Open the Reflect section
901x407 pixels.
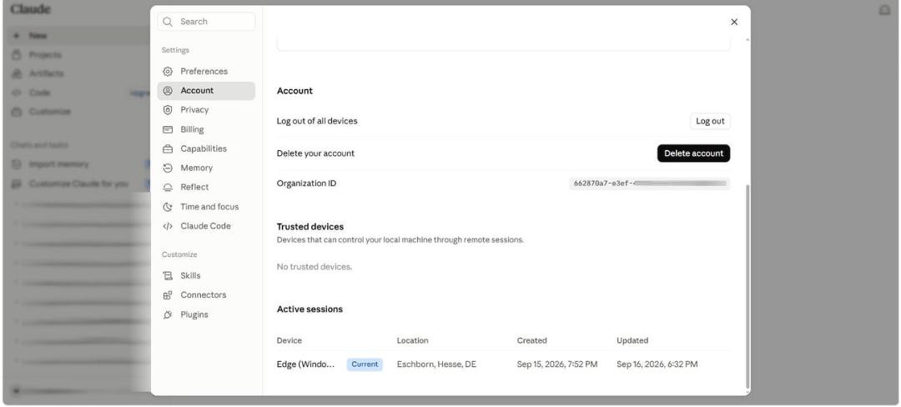(206, 187)
